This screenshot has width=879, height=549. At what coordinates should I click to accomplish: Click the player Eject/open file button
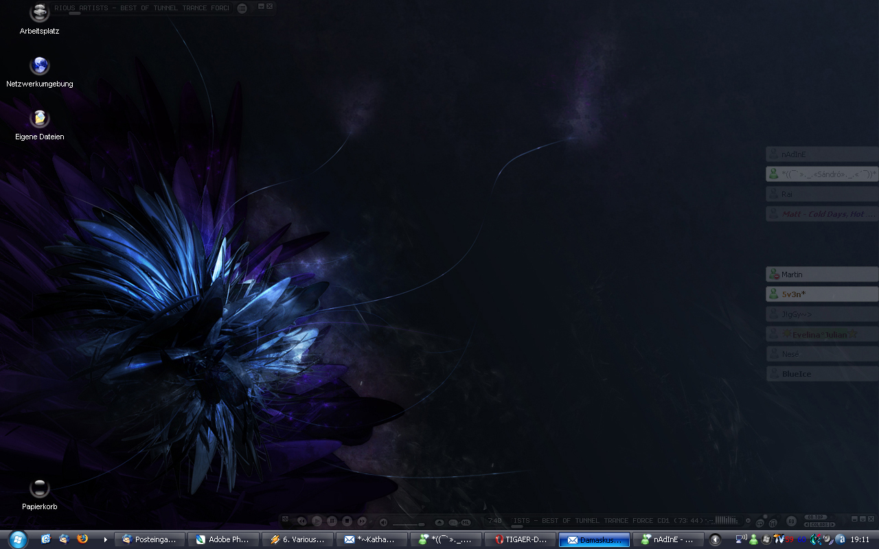pyautogui.click(x=439, y=522)
